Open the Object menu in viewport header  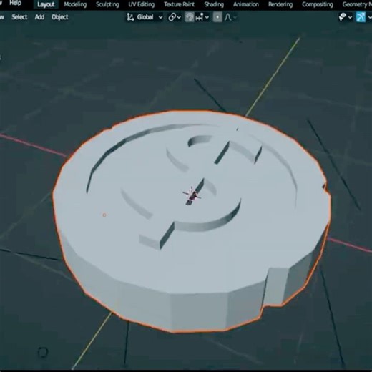(60, 17)
